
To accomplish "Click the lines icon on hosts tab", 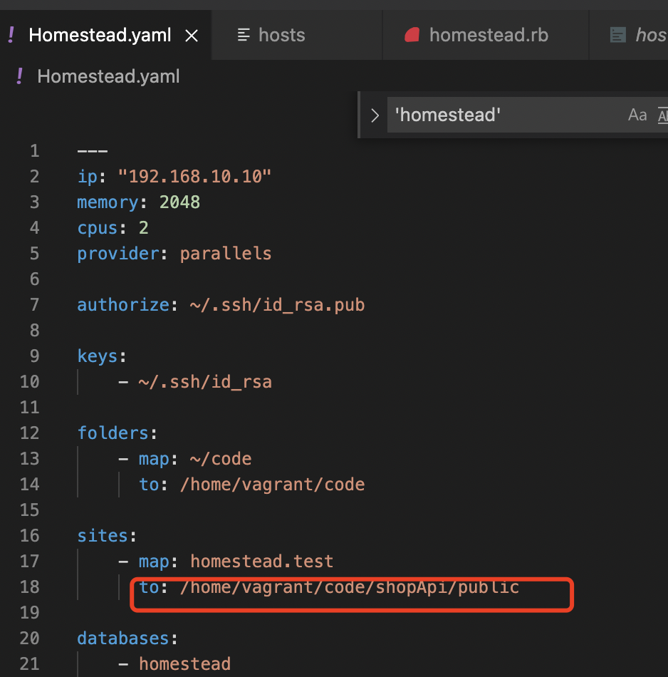I will pos(244,35).
